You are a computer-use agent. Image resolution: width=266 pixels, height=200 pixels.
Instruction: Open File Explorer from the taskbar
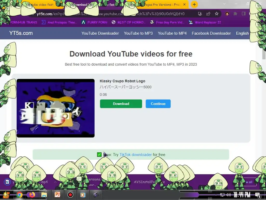pyautogui.click(x=44, y=195)
